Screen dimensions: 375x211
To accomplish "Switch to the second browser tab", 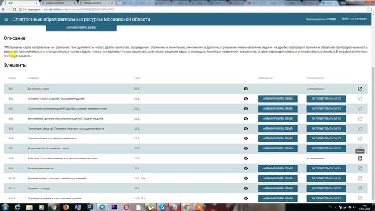I will pyautogui.click(x=59, y=3).
